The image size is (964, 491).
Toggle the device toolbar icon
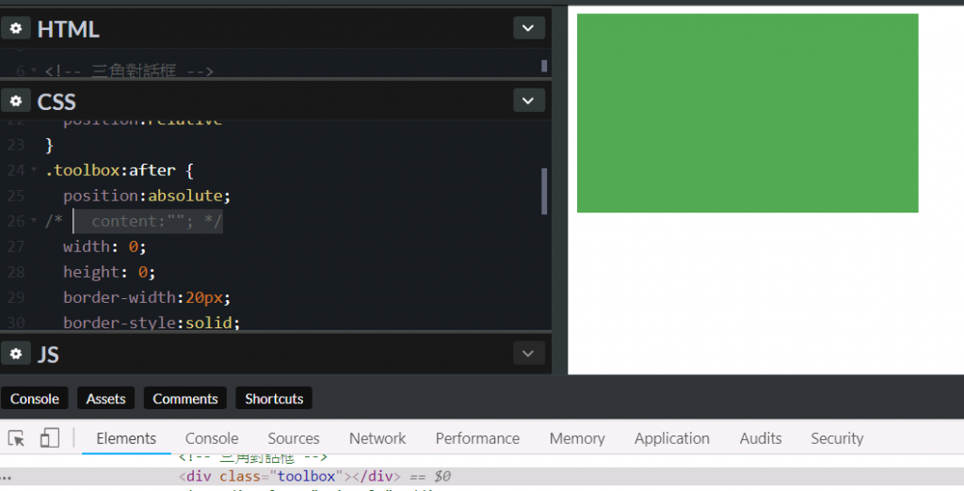coord(50,438)
